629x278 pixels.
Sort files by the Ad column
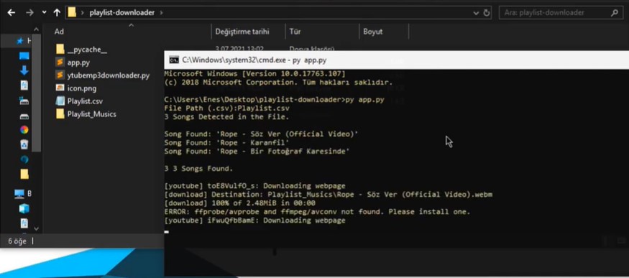click(x=60, y=32)
